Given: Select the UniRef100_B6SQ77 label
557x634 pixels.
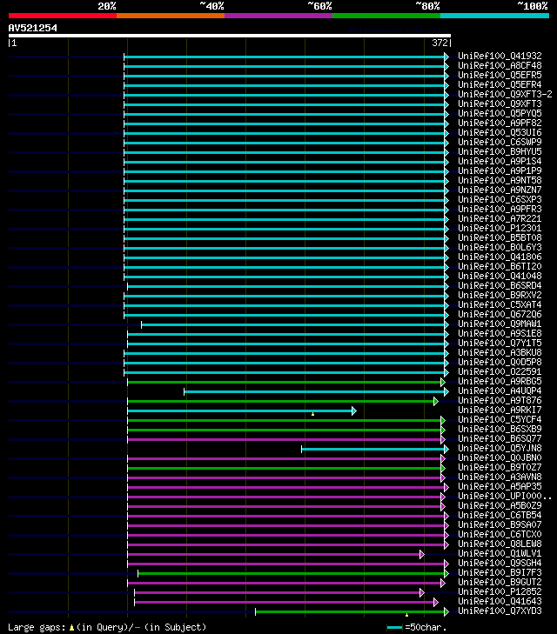Looking at the screenshot, I should (500, 438).
